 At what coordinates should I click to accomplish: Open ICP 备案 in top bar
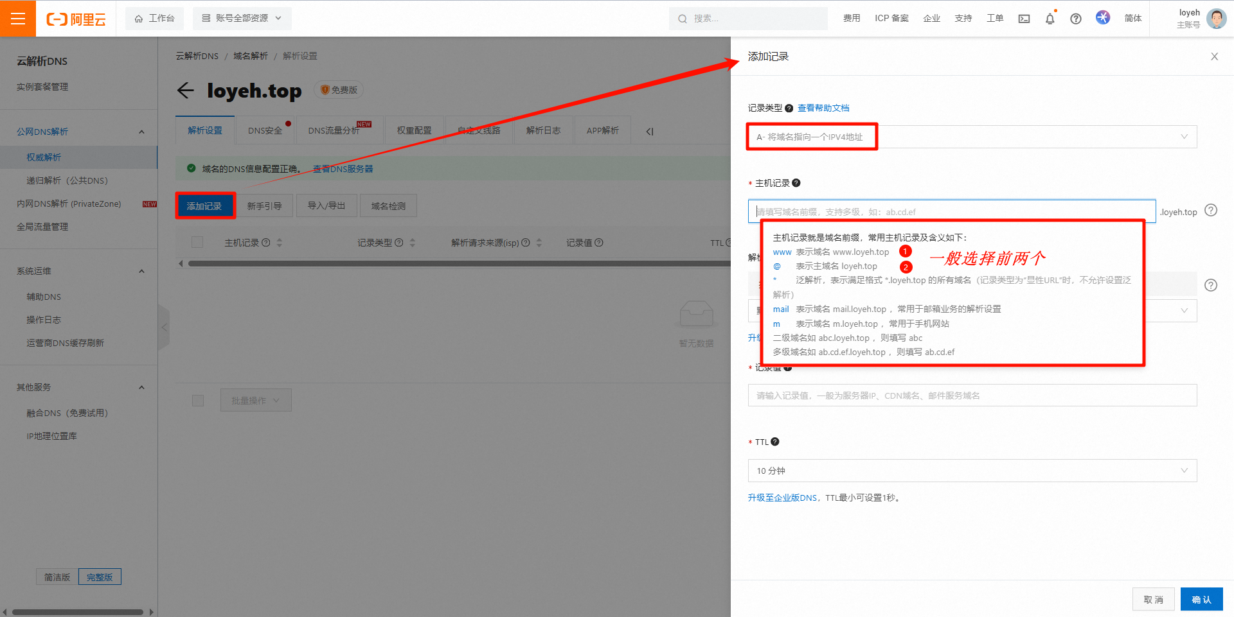tap(891, 19)
